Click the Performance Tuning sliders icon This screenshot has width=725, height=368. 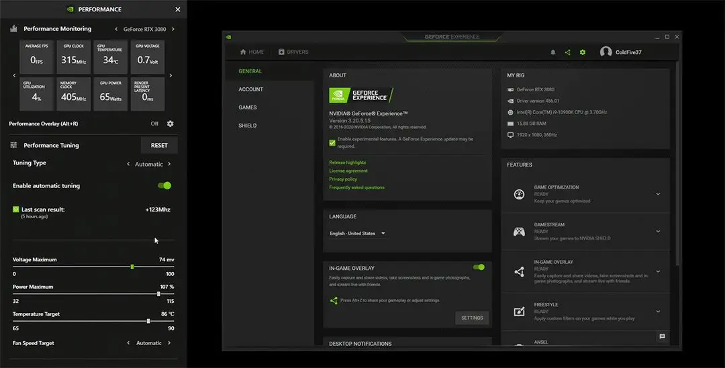(13, 145)
